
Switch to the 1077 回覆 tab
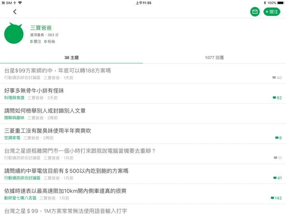214,58
